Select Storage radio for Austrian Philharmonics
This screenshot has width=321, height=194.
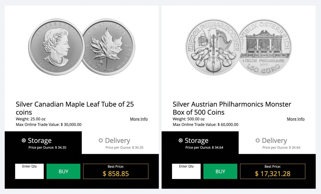tap(181, 141)
